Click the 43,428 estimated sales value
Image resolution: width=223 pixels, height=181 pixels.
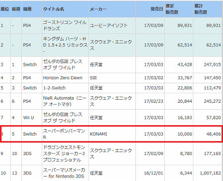click(x=185, y=64)
